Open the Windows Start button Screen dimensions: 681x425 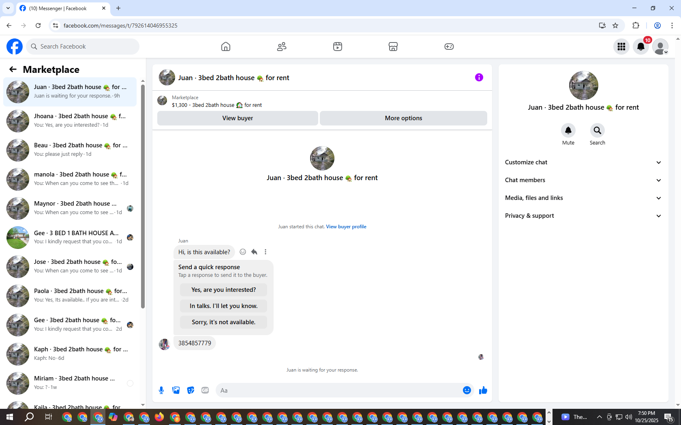[10, 417]
